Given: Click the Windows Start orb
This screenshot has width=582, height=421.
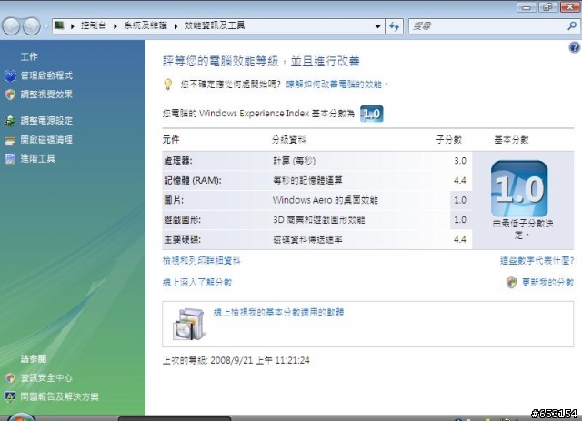Looking at the screenshot, I should (21, 417).
